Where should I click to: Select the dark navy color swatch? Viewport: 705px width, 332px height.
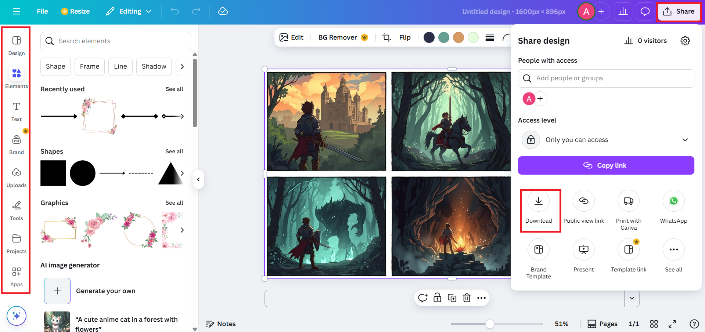coord(429,37)
